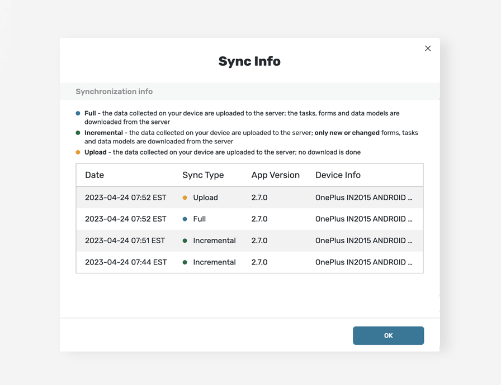501x385 pixels.
Task: Click green dot in 07:44 Incremental row
Action: pyautogui.click(x=185, y=262)
